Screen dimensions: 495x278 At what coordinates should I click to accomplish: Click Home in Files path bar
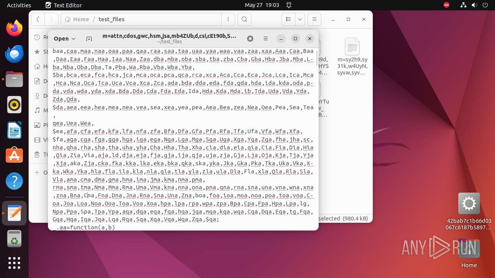click(77, 19)
